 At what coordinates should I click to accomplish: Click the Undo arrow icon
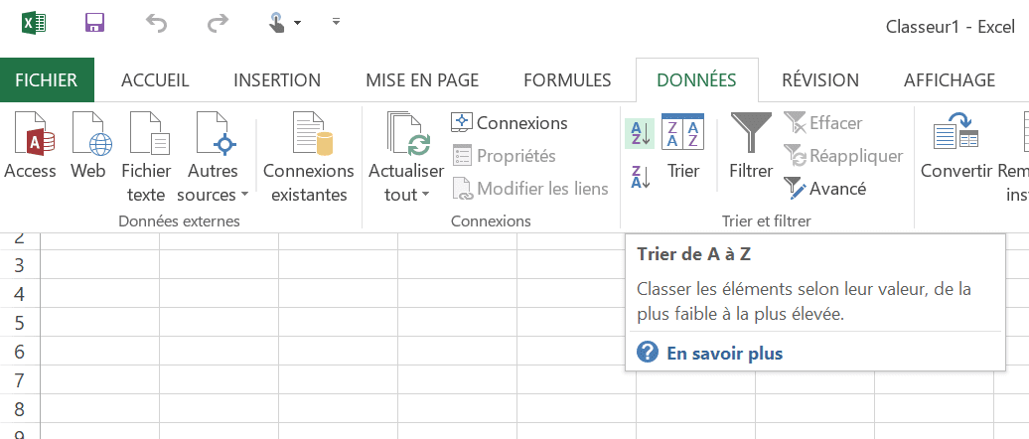(156, 23)
